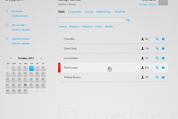The height and width of the screenshot is (119, 178).
Task: View Luz Carbalero calendar with magnifier icon
Action: click(157, 58)
